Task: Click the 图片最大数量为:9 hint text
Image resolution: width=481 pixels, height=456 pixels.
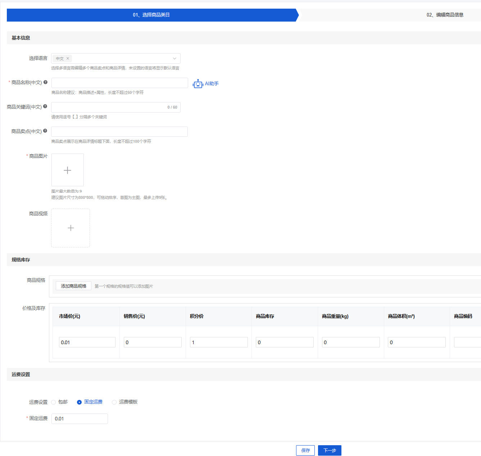Action: coord(67,191)
